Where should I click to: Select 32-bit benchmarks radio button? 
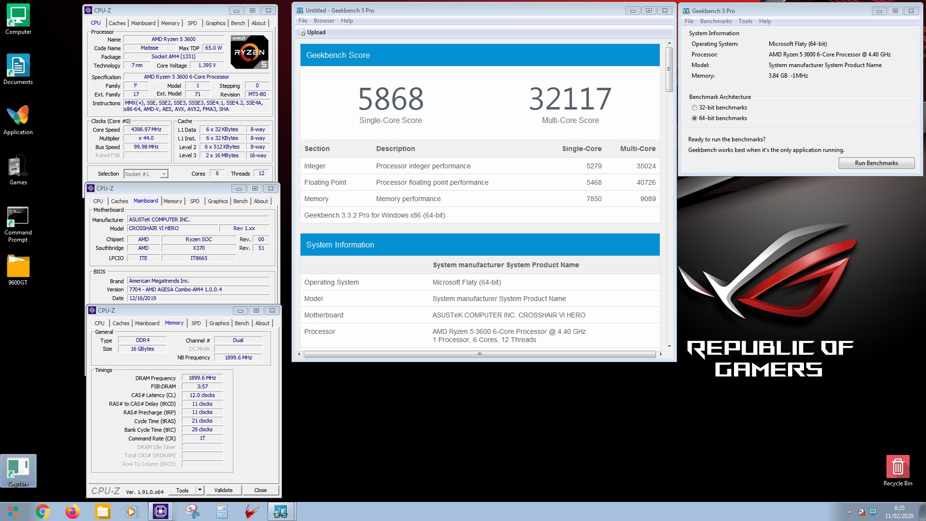[x=694, y=108]
